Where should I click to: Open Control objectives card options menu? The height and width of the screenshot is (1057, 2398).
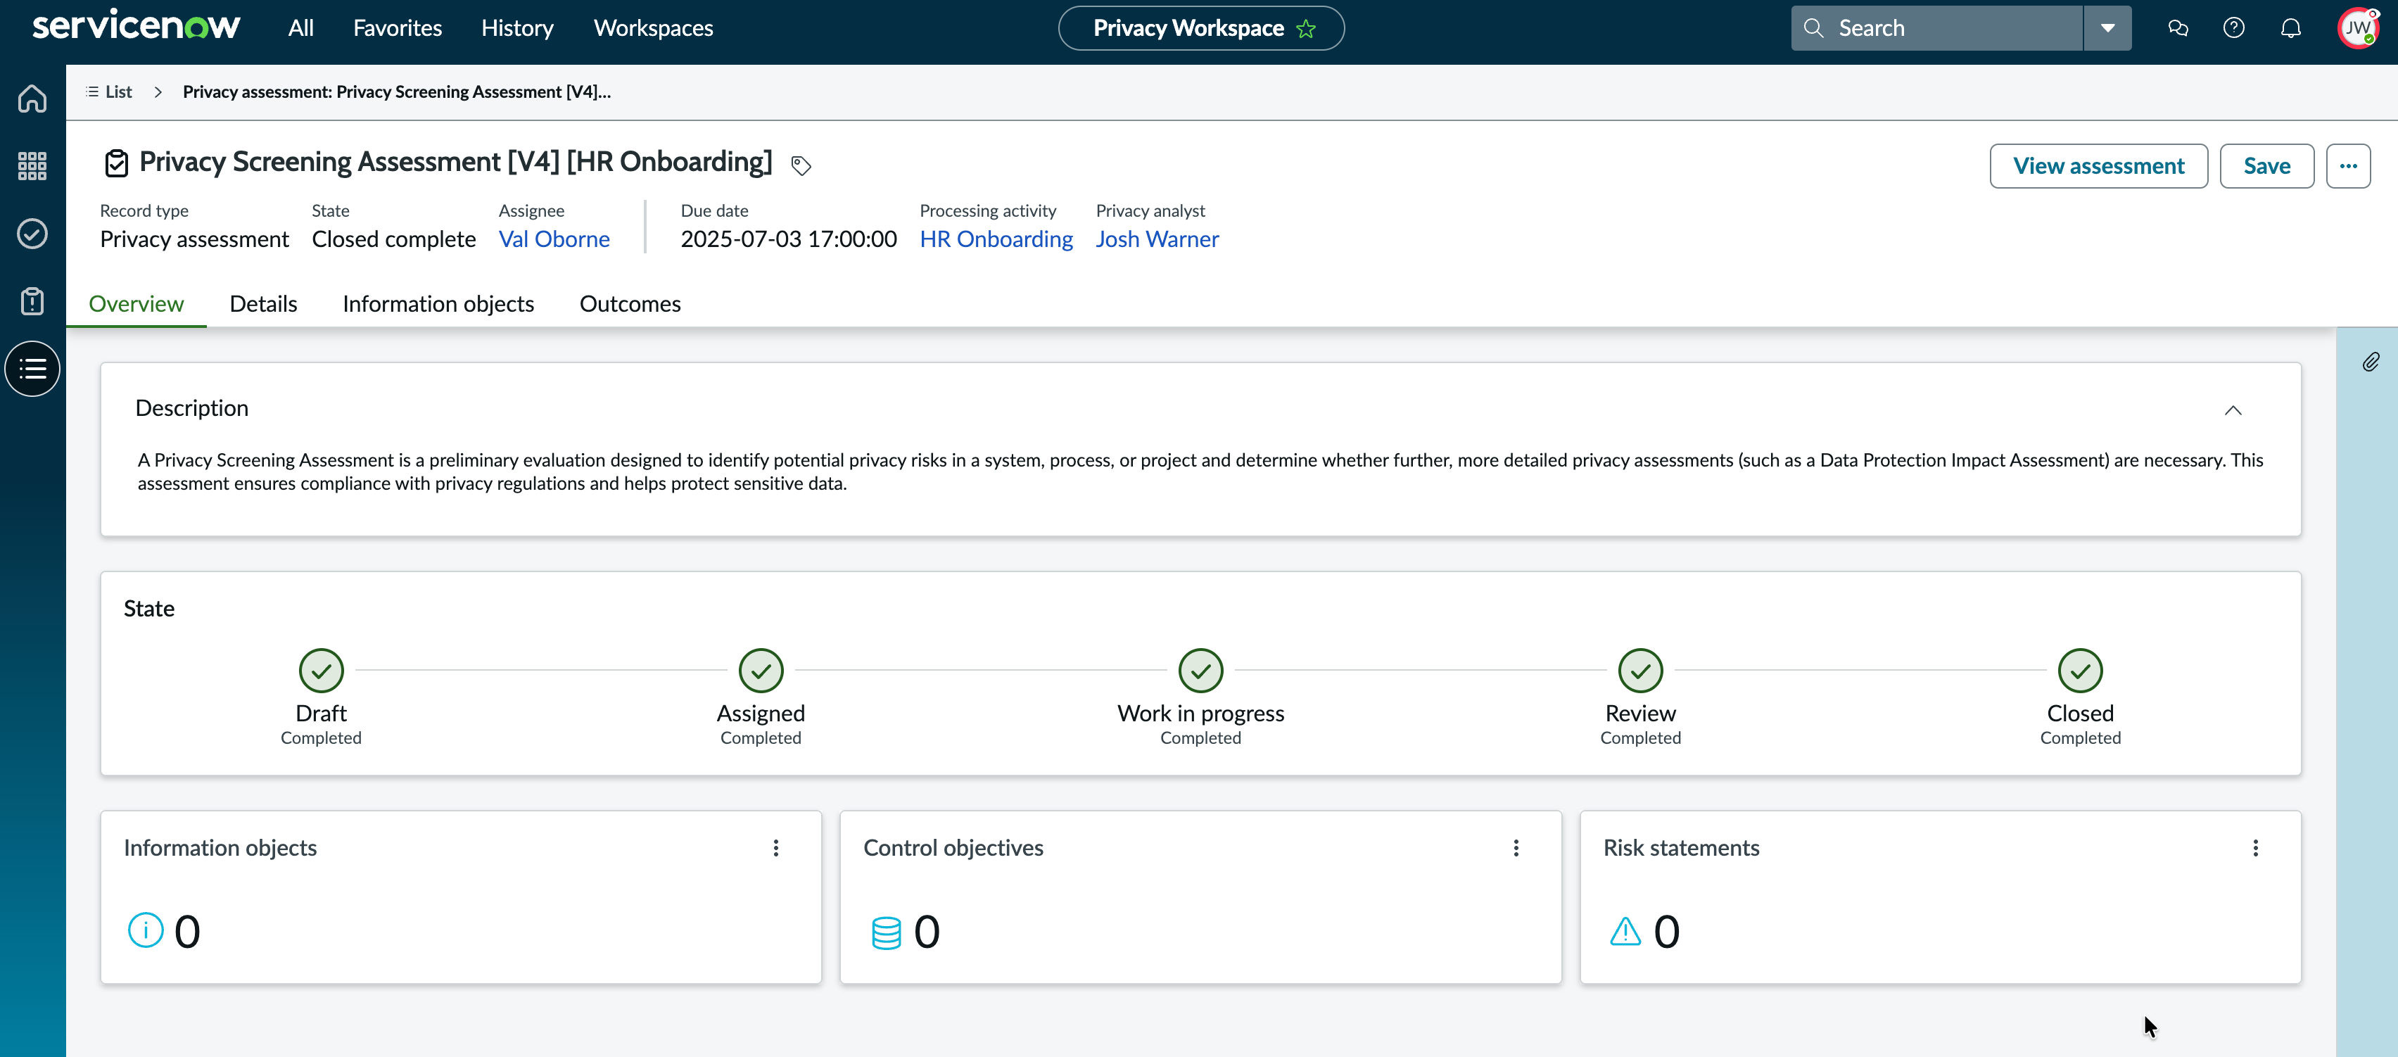[x=1516, y=847]
